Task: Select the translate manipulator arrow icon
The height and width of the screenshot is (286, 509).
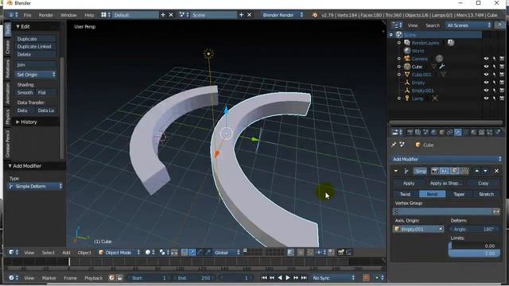Action: 192,253
